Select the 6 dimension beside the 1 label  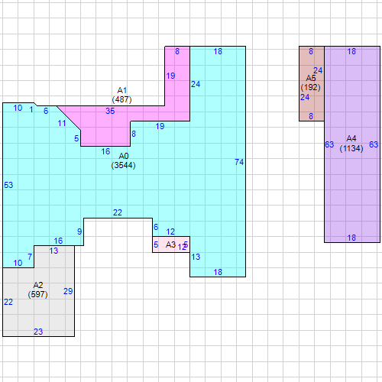[x=46, y=111]
